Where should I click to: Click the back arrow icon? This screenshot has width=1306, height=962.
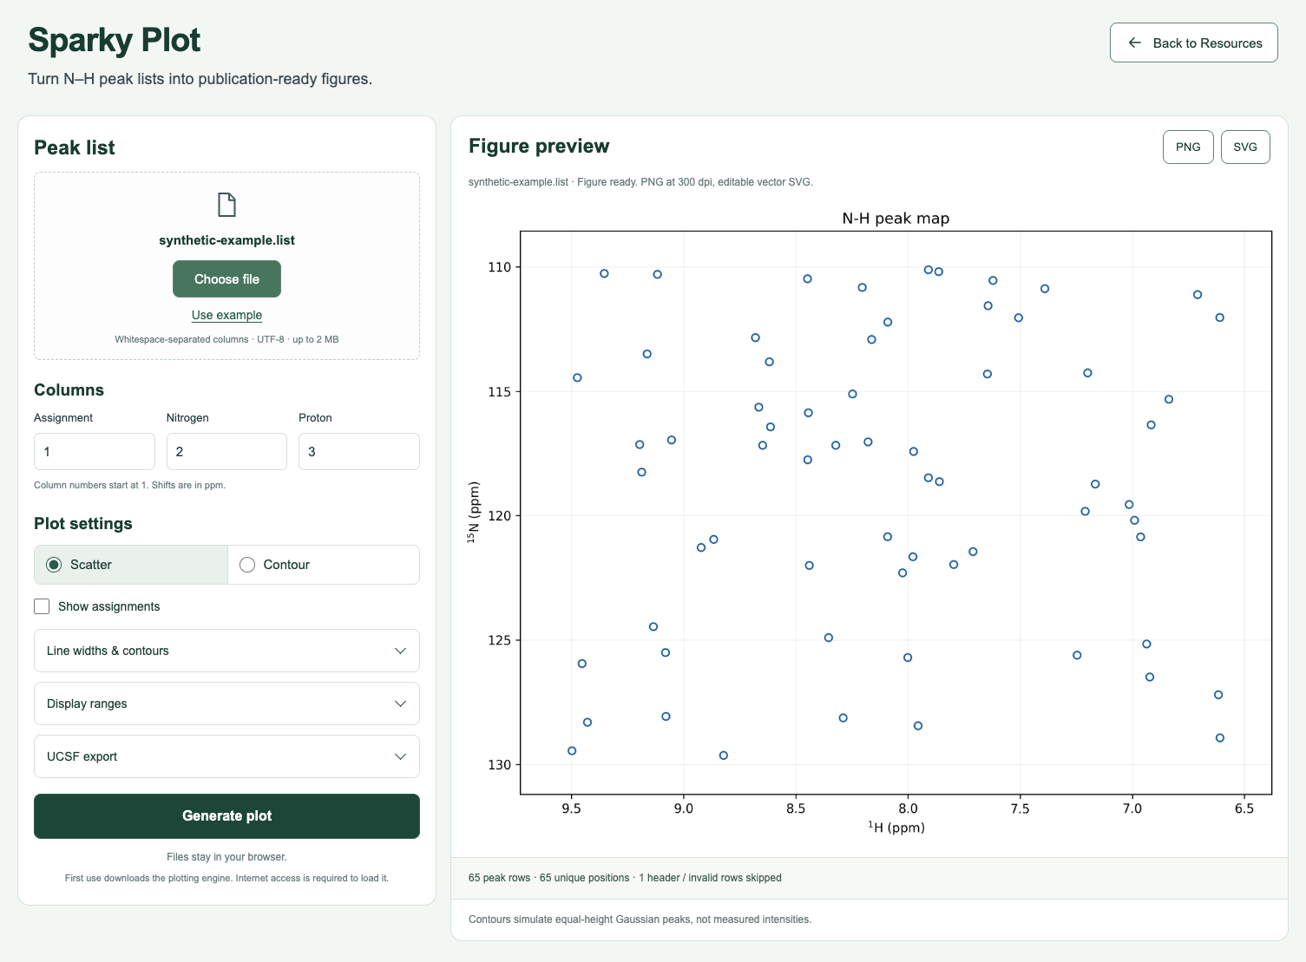coord(1134,43)
